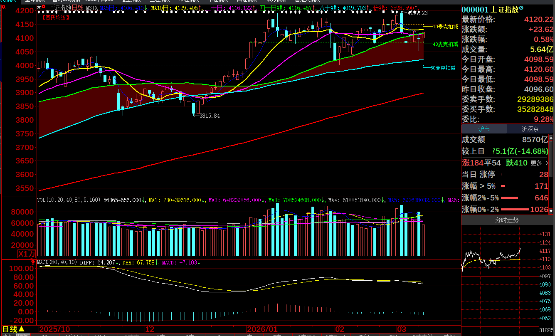Select the VOL(10,20,40,80,5,160) indicator title
This screenshot has height=336, width=555.
(69, 200)
